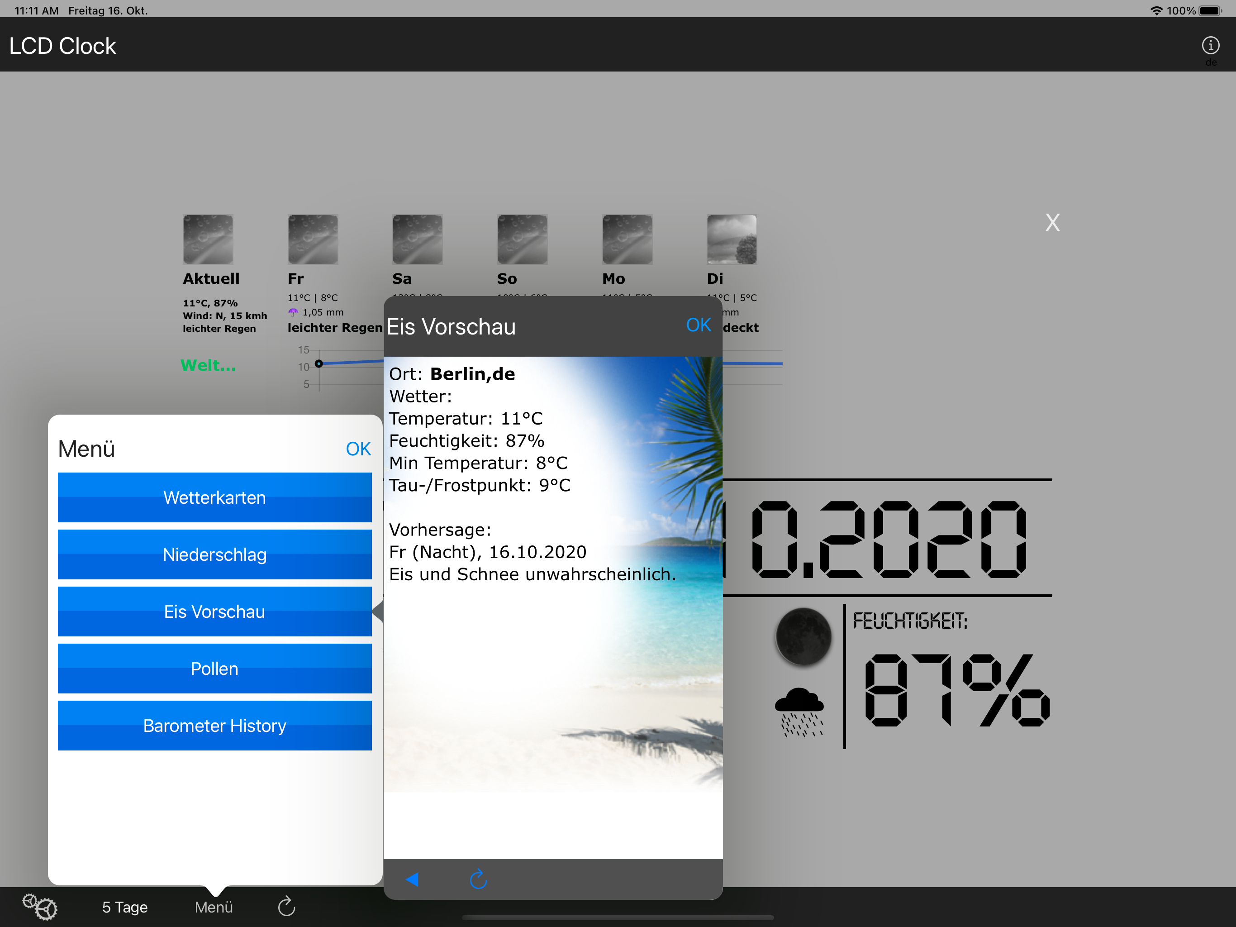Switch to 5 Tage view
Image resolution: width=1236 pixels, height=927 pixels.
click(x=124, y=907)
